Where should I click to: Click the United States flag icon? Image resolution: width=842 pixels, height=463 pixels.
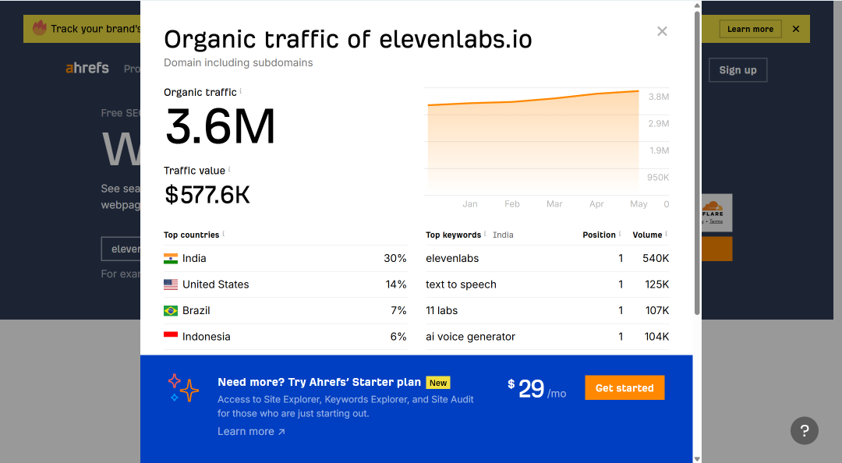[x=171, y=285]
